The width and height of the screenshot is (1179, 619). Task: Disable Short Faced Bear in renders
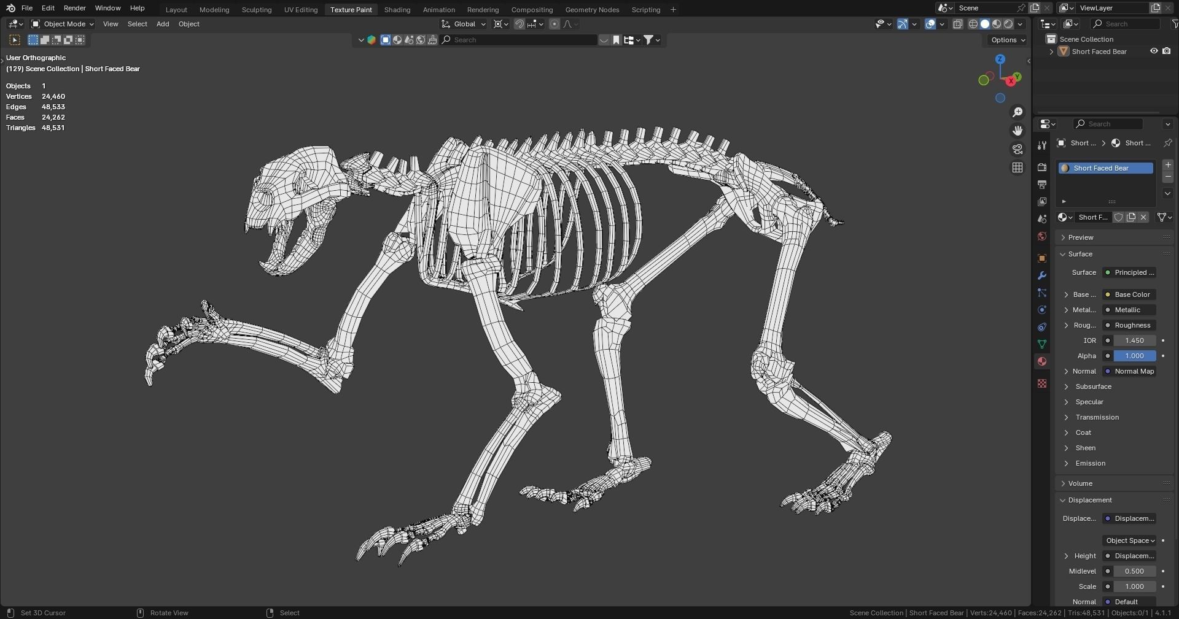coord(1166,52)
